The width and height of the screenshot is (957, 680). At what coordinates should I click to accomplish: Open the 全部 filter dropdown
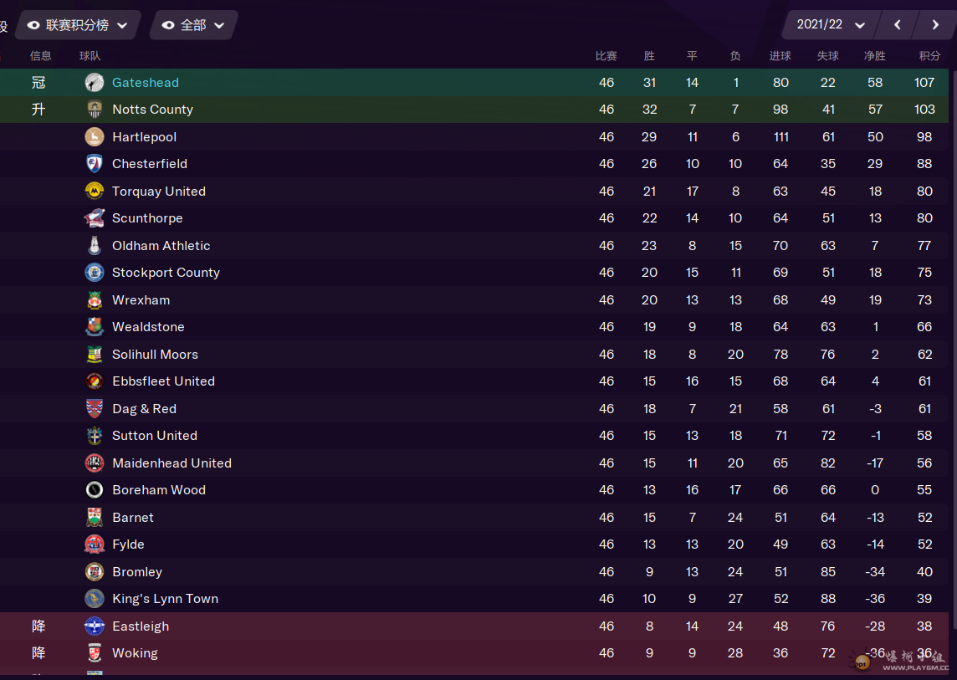(x=219, y=26)
